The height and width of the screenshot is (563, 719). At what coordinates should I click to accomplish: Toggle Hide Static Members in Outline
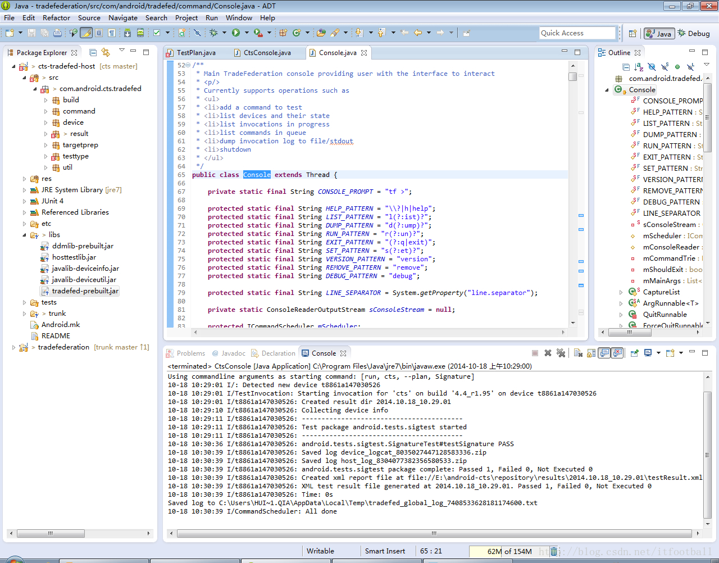(665, 67)
